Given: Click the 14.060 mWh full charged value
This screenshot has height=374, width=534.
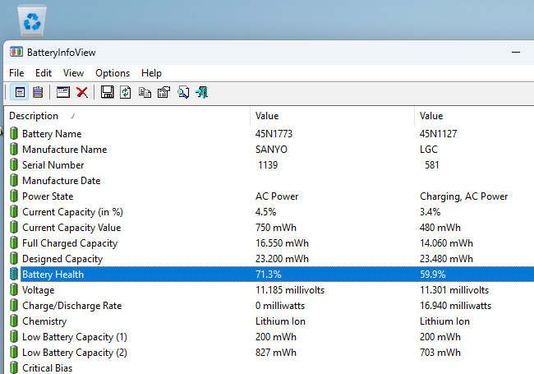Looking at the screenshot, I should pyautogui.click(x=446, y=243).
